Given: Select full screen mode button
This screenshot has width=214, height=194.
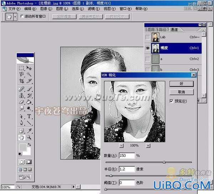Looking at the screenshot, I should 30,170.
